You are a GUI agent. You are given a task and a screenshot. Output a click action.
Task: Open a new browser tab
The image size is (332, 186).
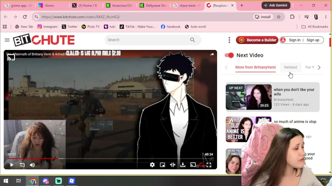(242, 5)
